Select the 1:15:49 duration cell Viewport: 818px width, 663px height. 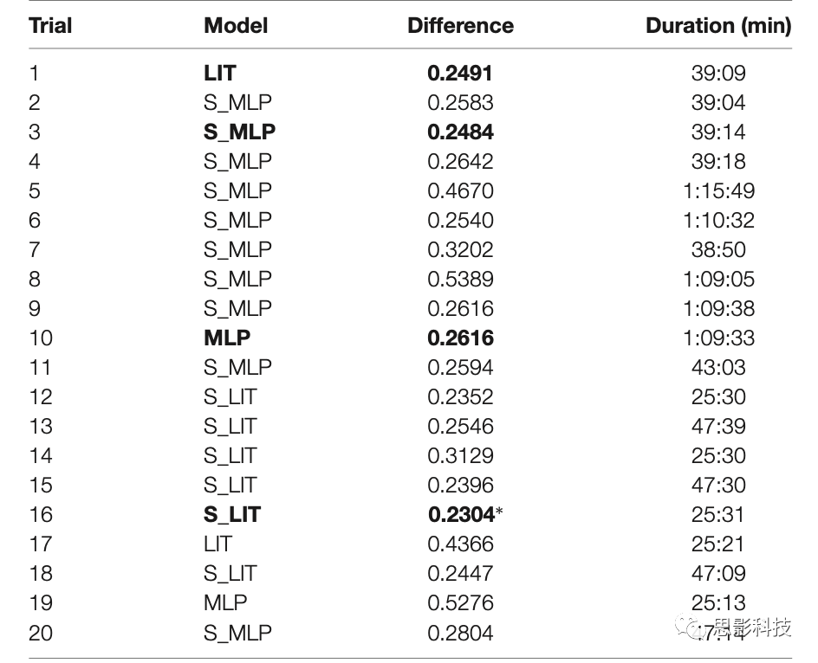click(717, 191)
